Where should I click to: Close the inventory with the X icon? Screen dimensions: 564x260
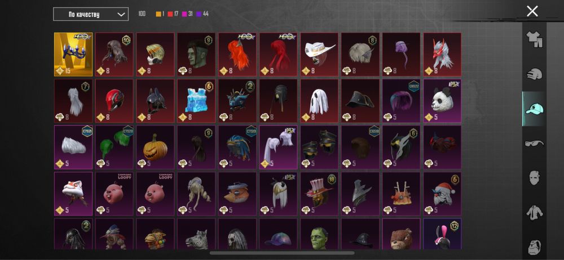click(x=532, y=11)
